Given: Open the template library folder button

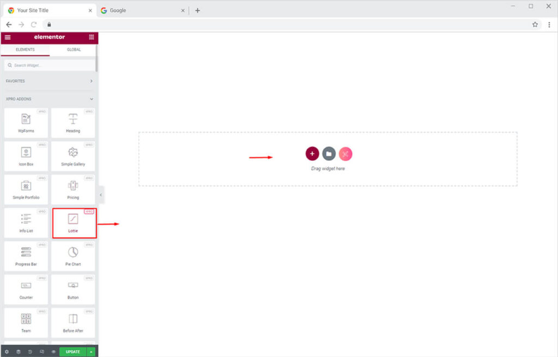Looking at the screenshot, I should point(329,154).
